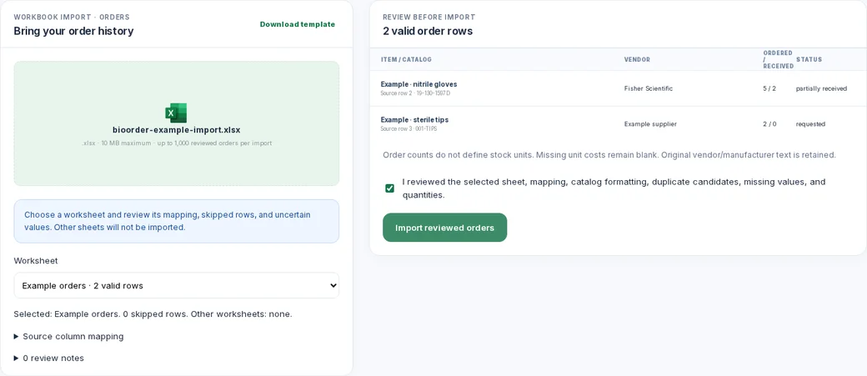Click the 'Bring your order history' heading

click(73, 31)
